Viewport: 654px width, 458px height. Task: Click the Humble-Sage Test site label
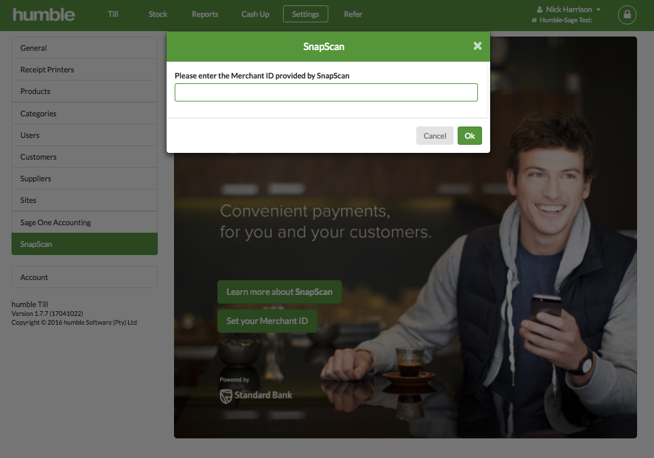tap(562, 20)
